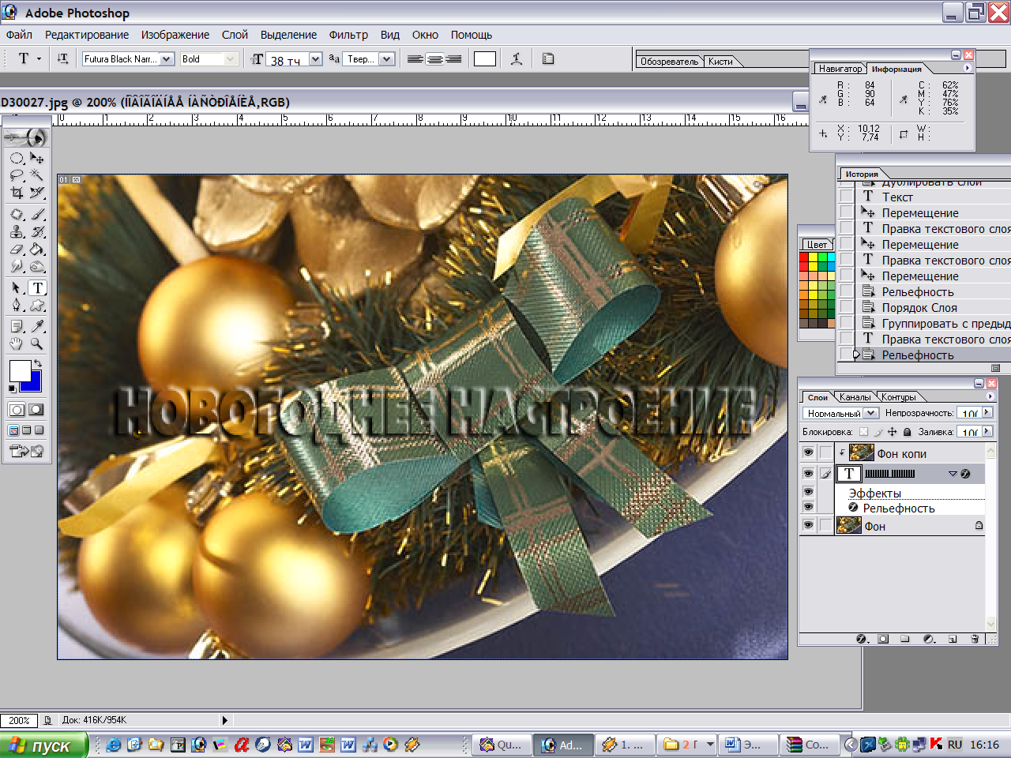
Task: Swap foreground and background colors
Action: 36,362
